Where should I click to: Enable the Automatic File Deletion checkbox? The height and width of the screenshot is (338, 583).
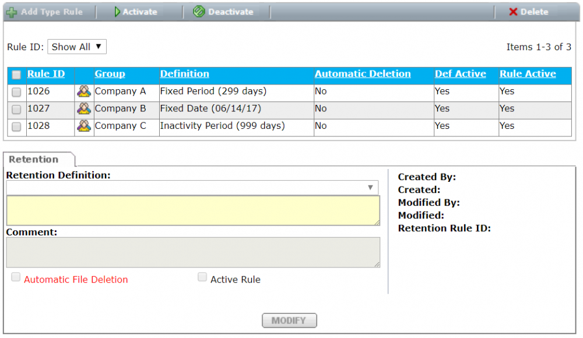tap(16, 278)
